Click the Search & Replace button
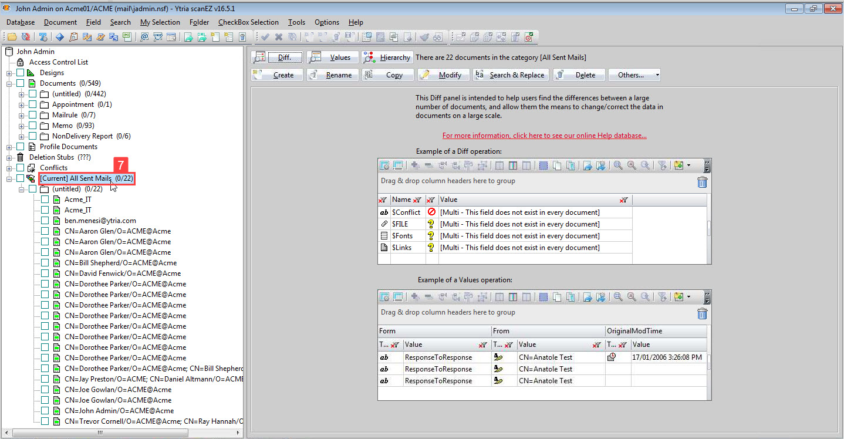Image resolution: width=844 pixels, height=439 pixels. (x=511, y=75)
